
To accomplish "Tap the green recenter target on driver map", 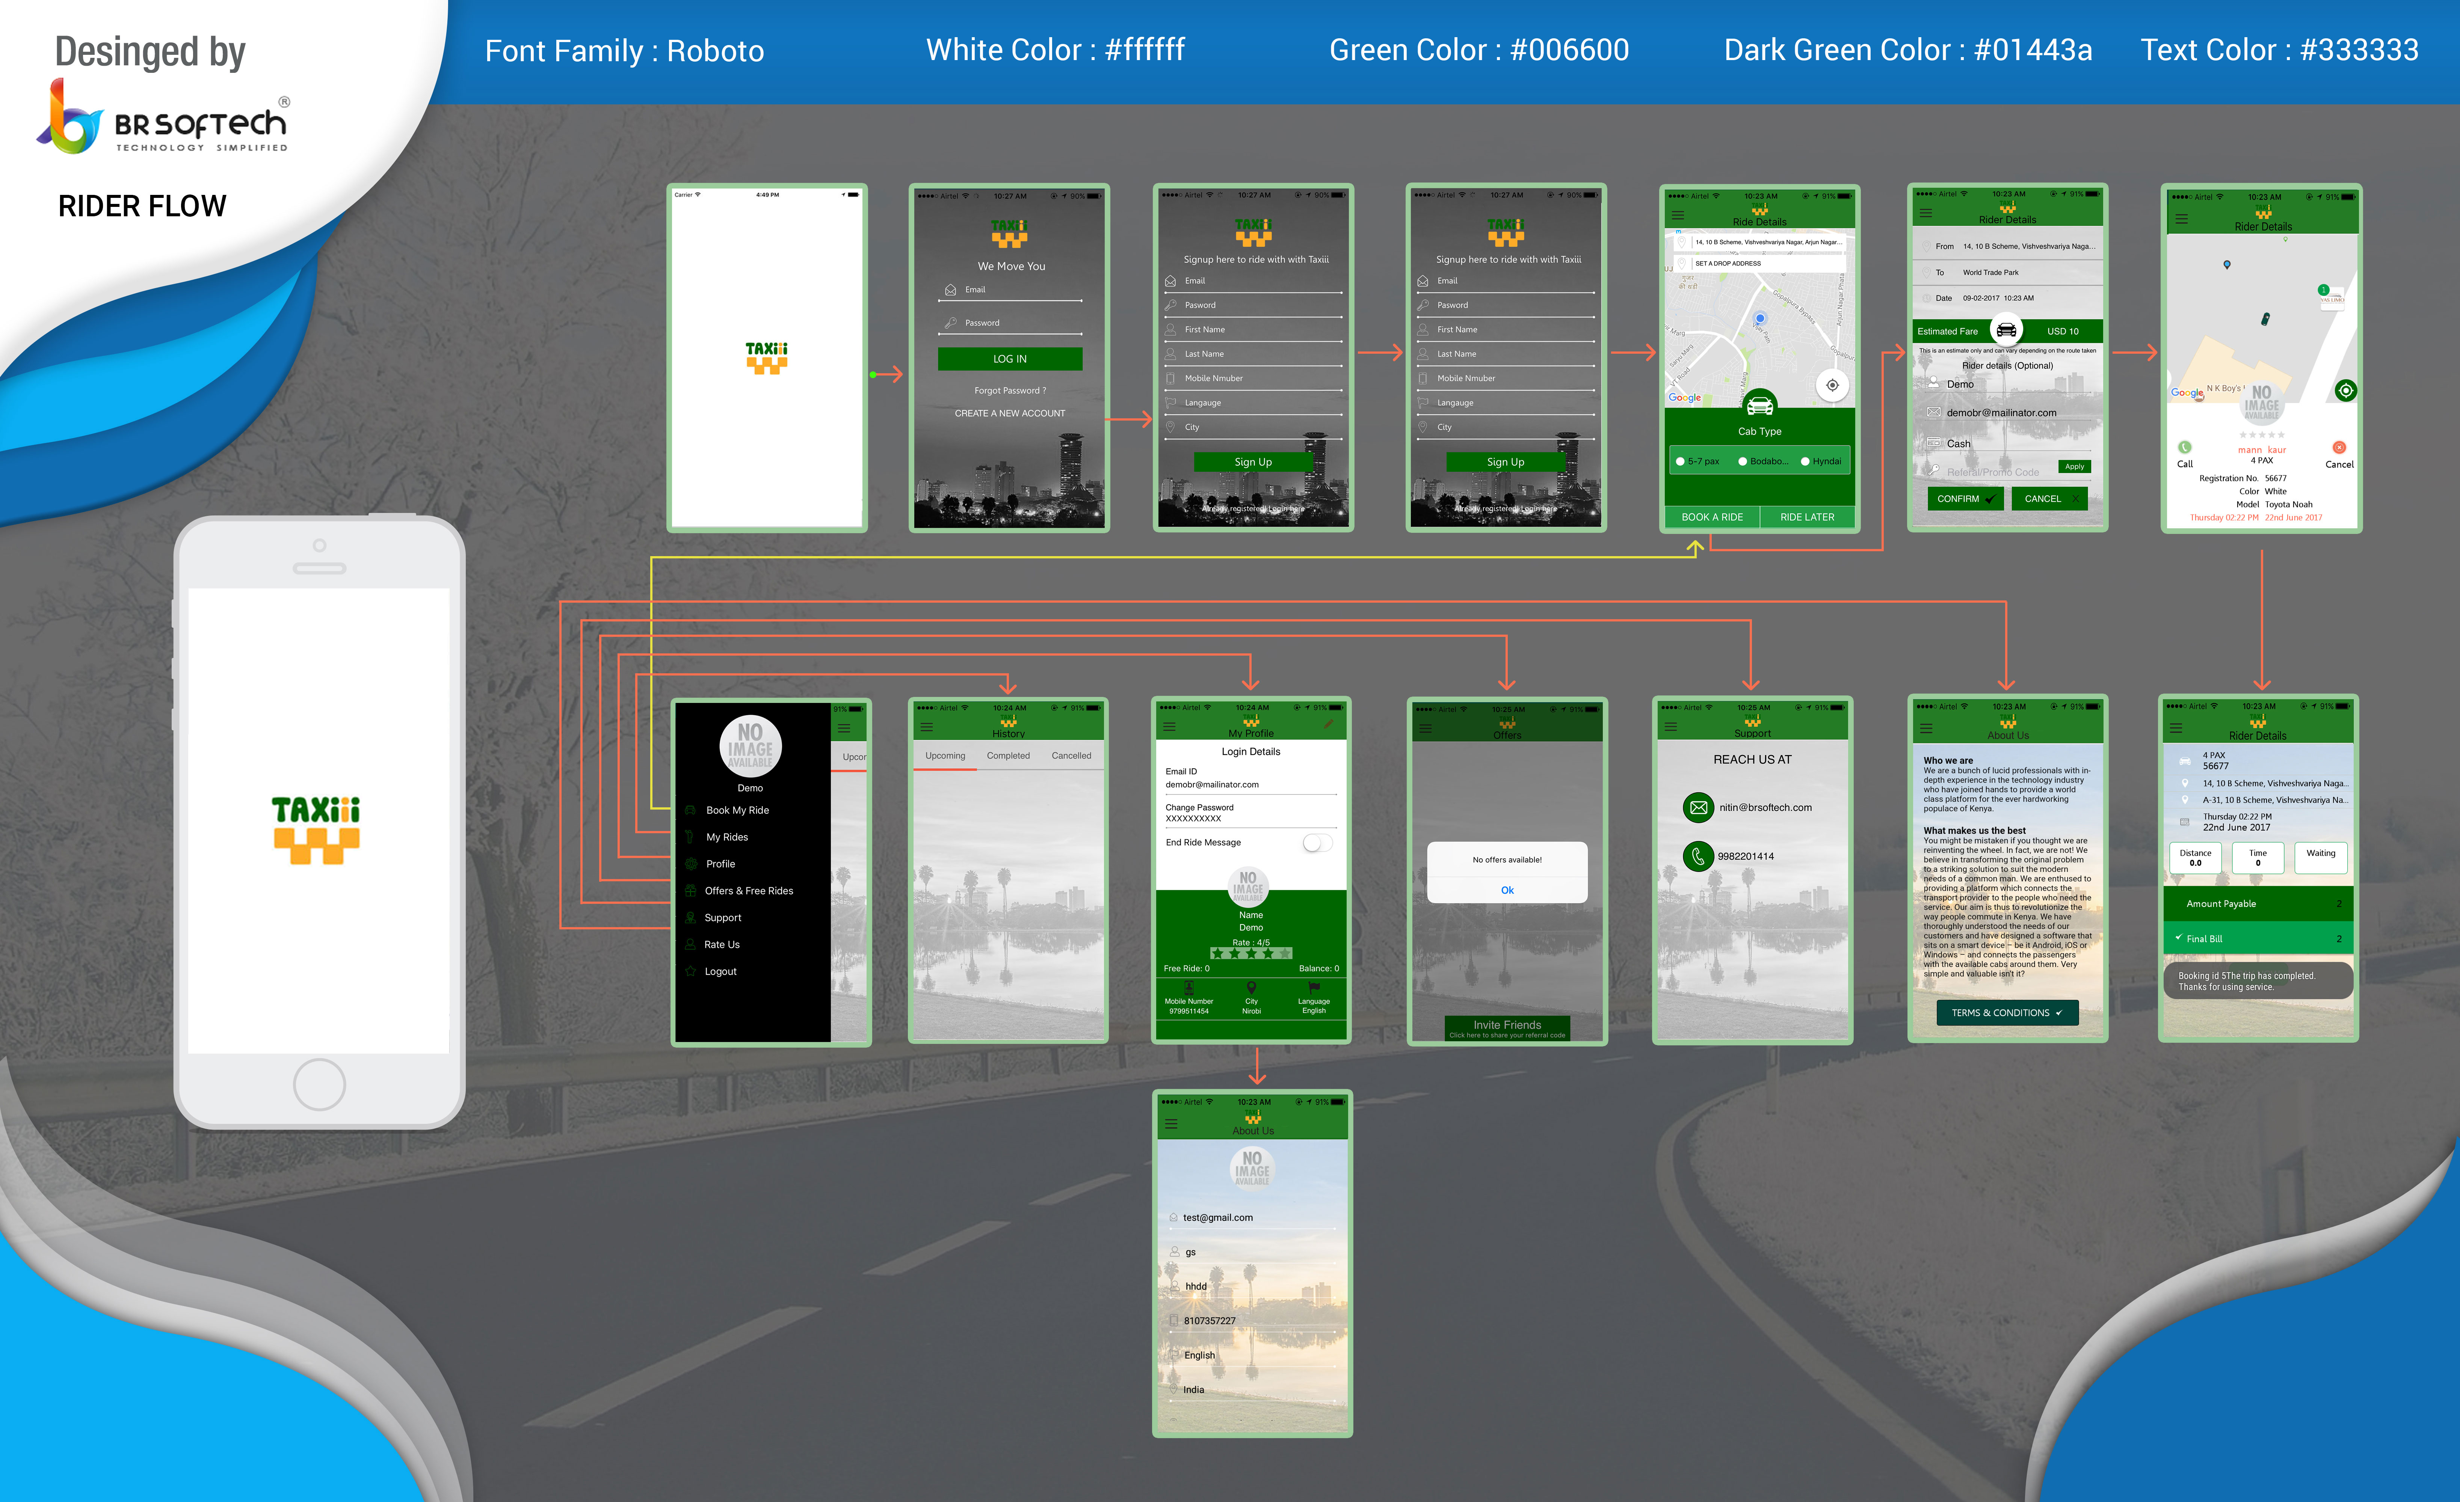I will pyautogui.click(x=2346, y=390).
